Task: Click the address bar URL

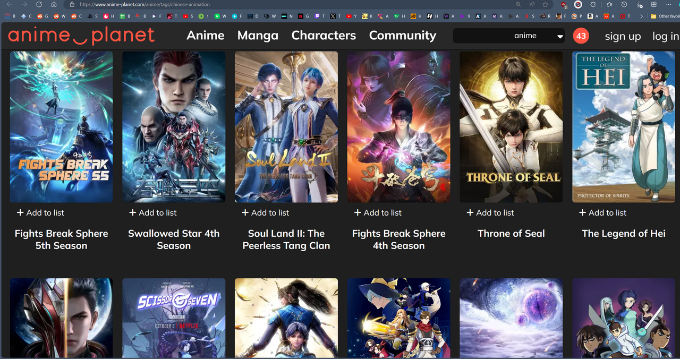Action: (144, 4)
